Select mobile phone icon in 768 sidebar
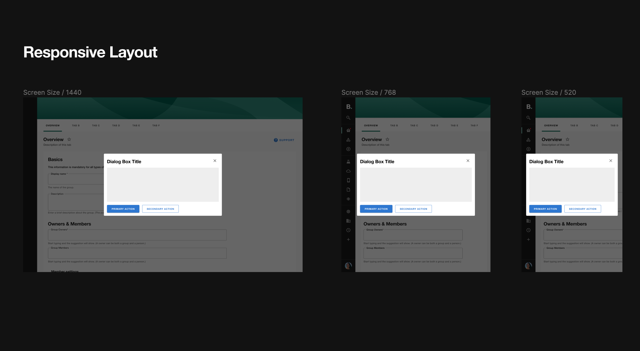 348,180
